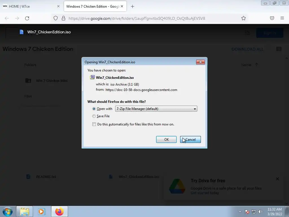Close the HOME | W7ce tab
The height and width of the screenshot is (217, 289).
[58, 6]
